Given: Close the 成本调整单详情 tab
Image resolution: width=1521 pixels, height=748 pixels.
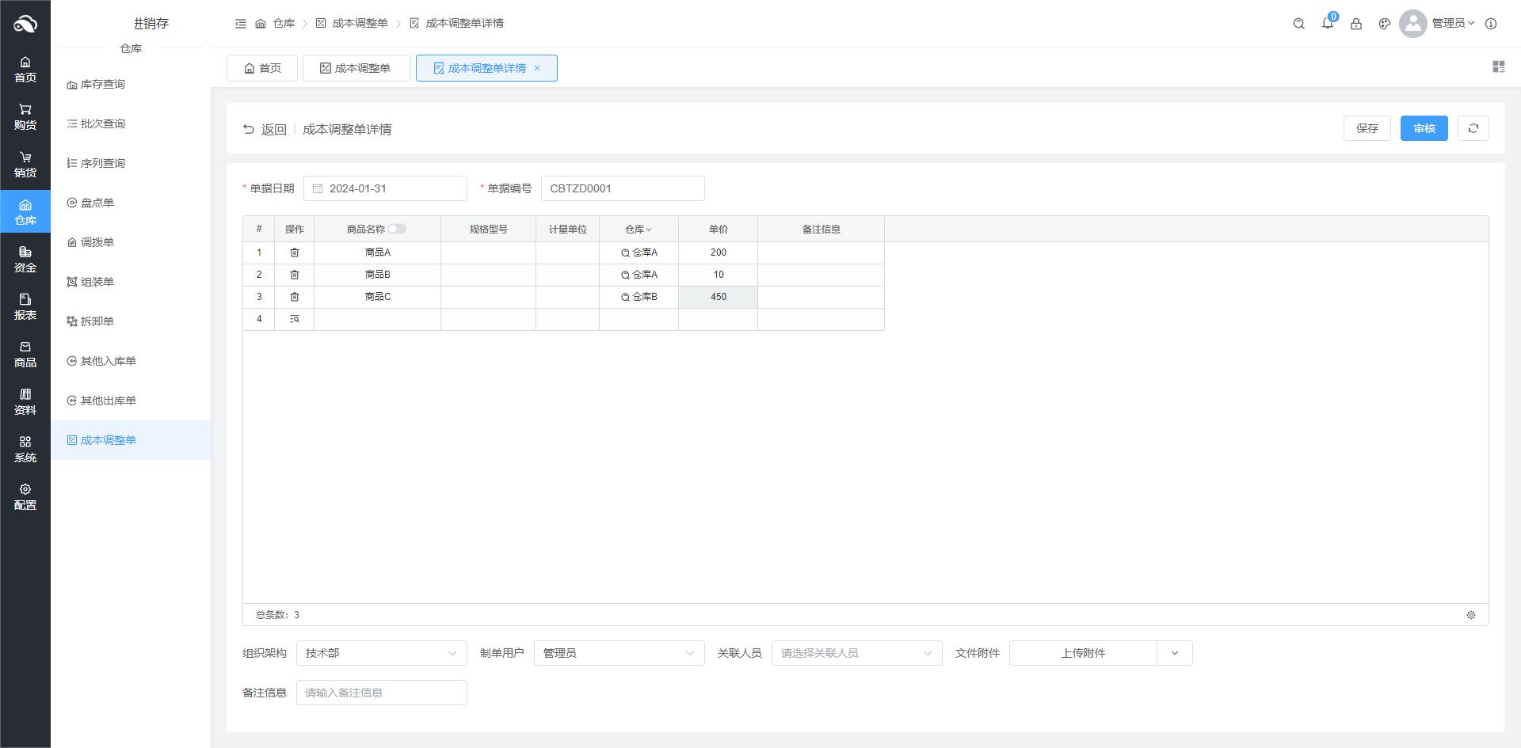Looking at the screenshot, I should coord(537,68).
